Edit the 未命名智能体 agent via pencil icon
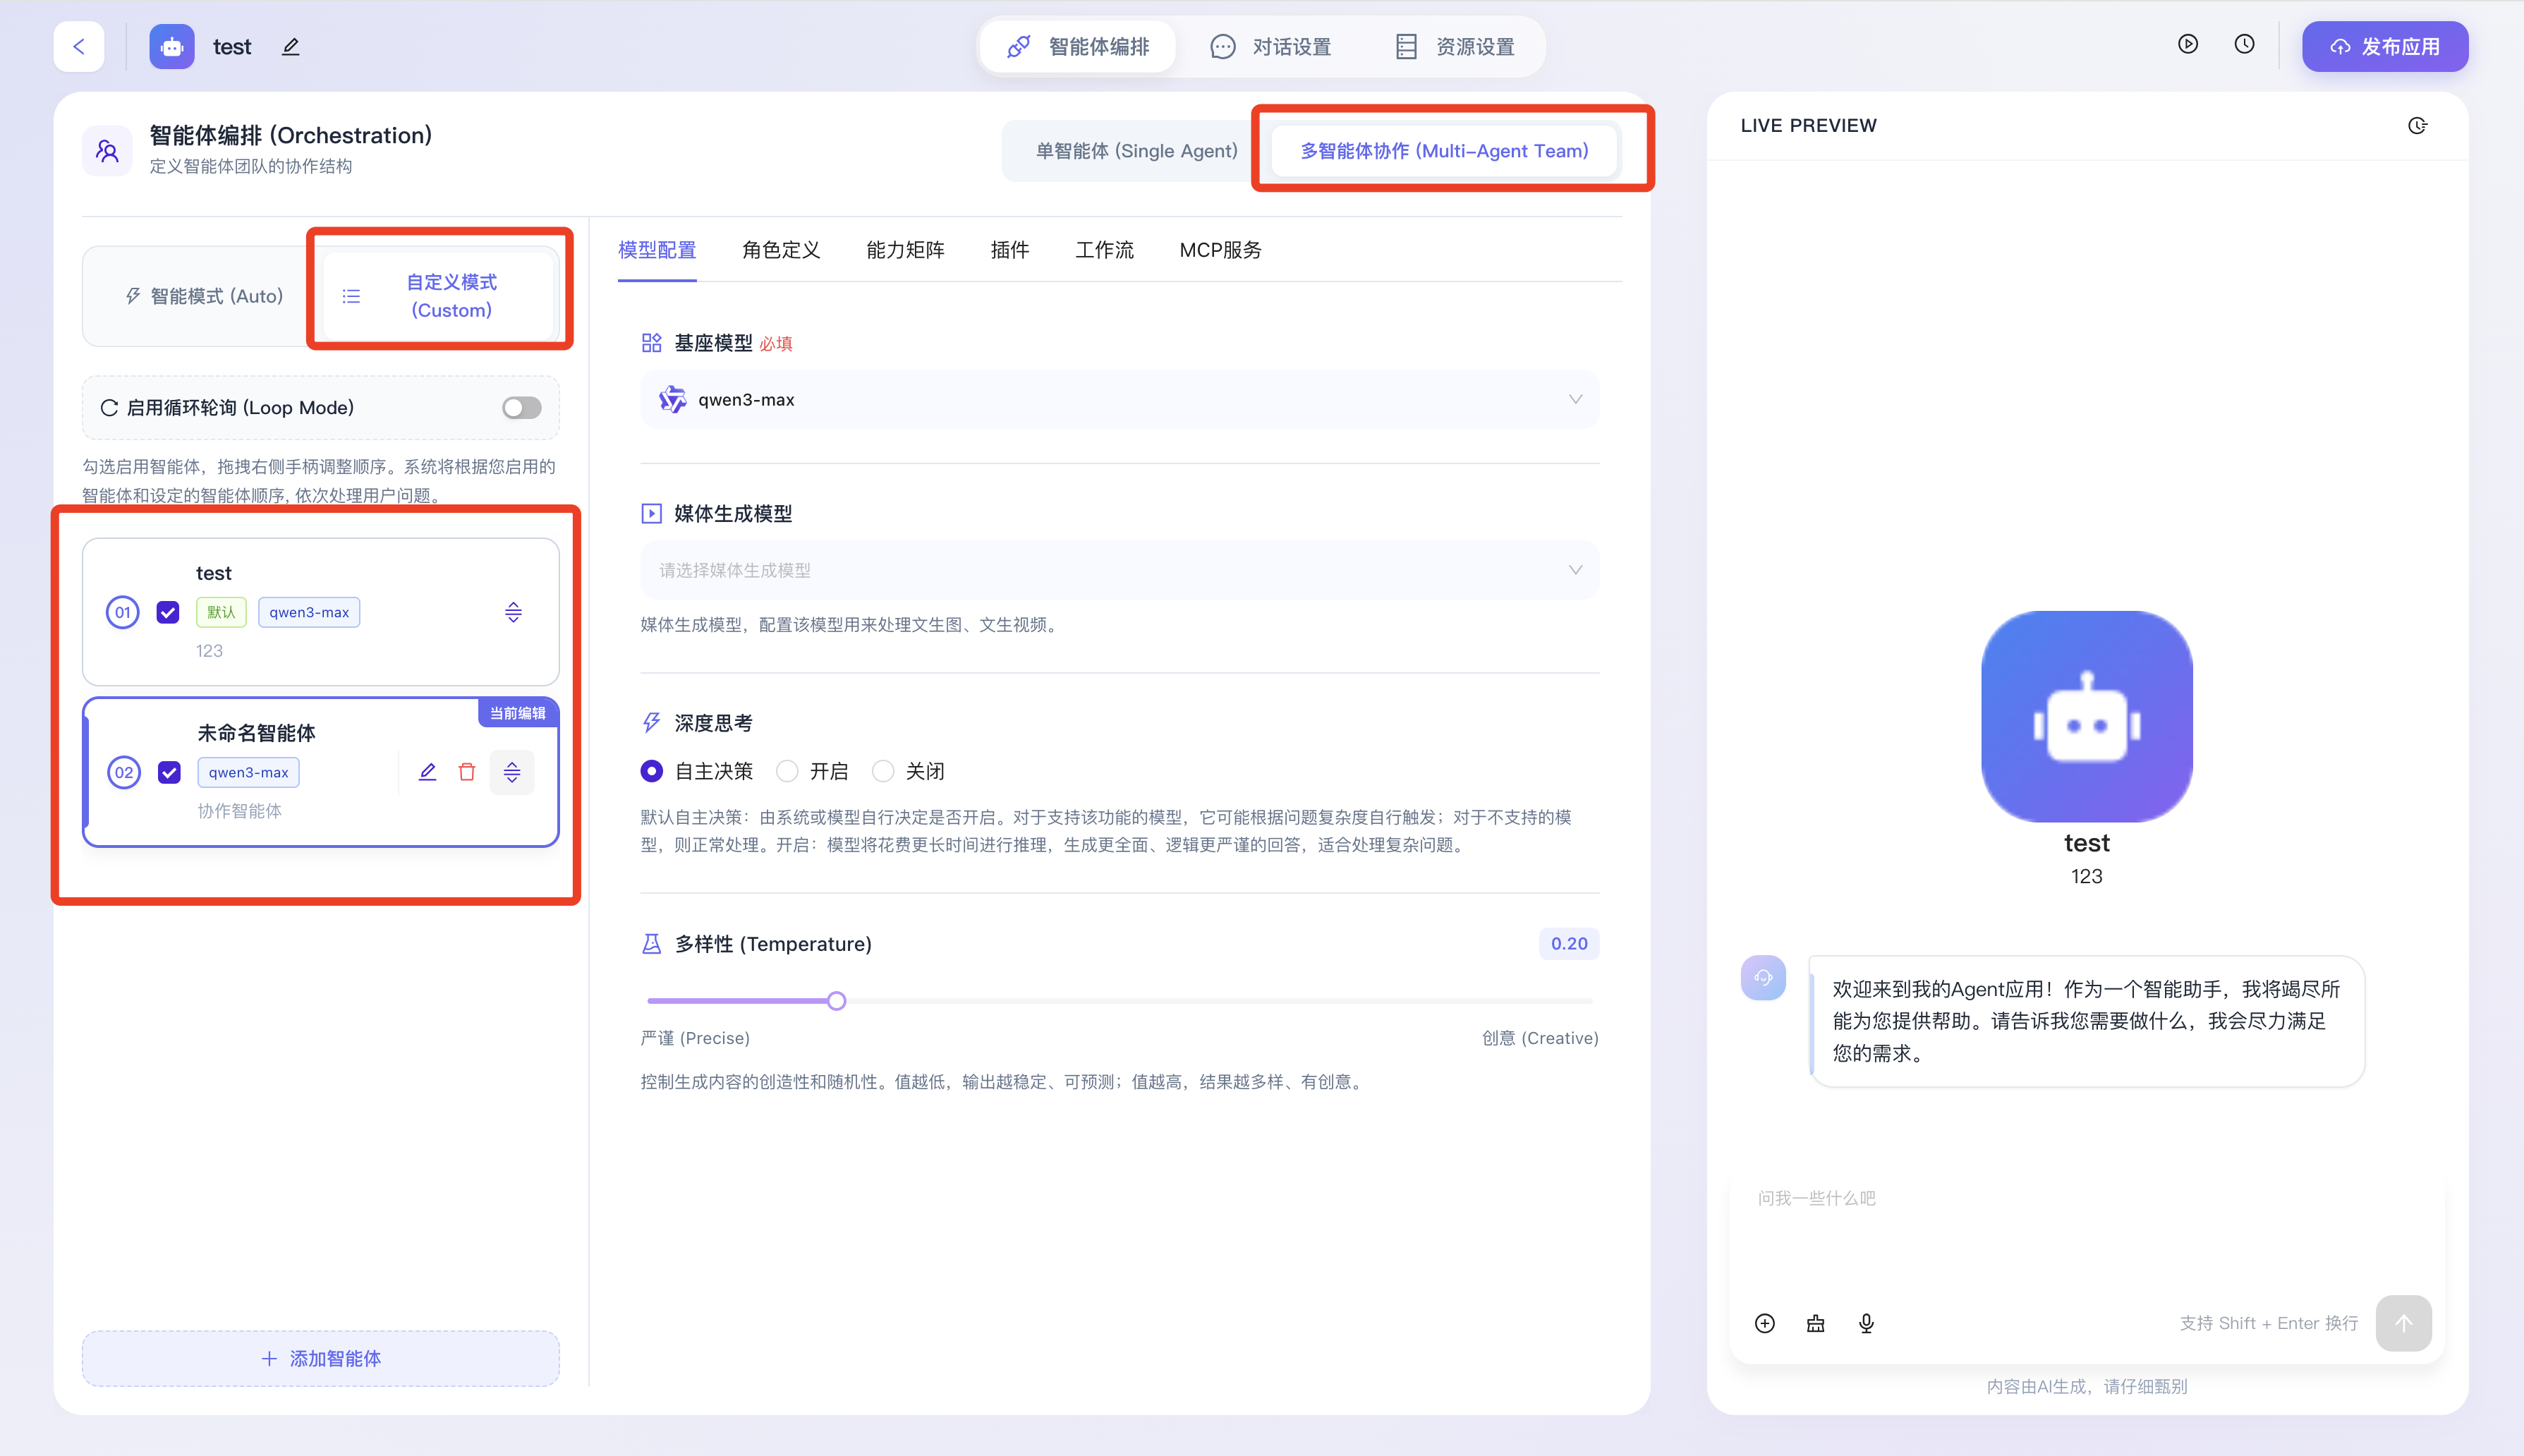The image size is (2524, 1456). [x=427, y=772]
